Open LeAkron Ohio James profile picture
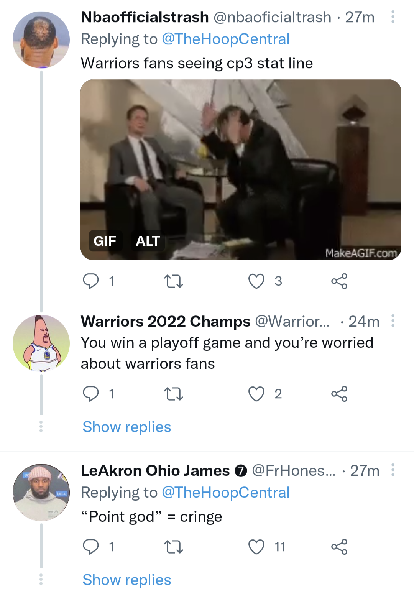Viewport: 414px width, 603px height. pyautogui.click(x=41, y=492)
